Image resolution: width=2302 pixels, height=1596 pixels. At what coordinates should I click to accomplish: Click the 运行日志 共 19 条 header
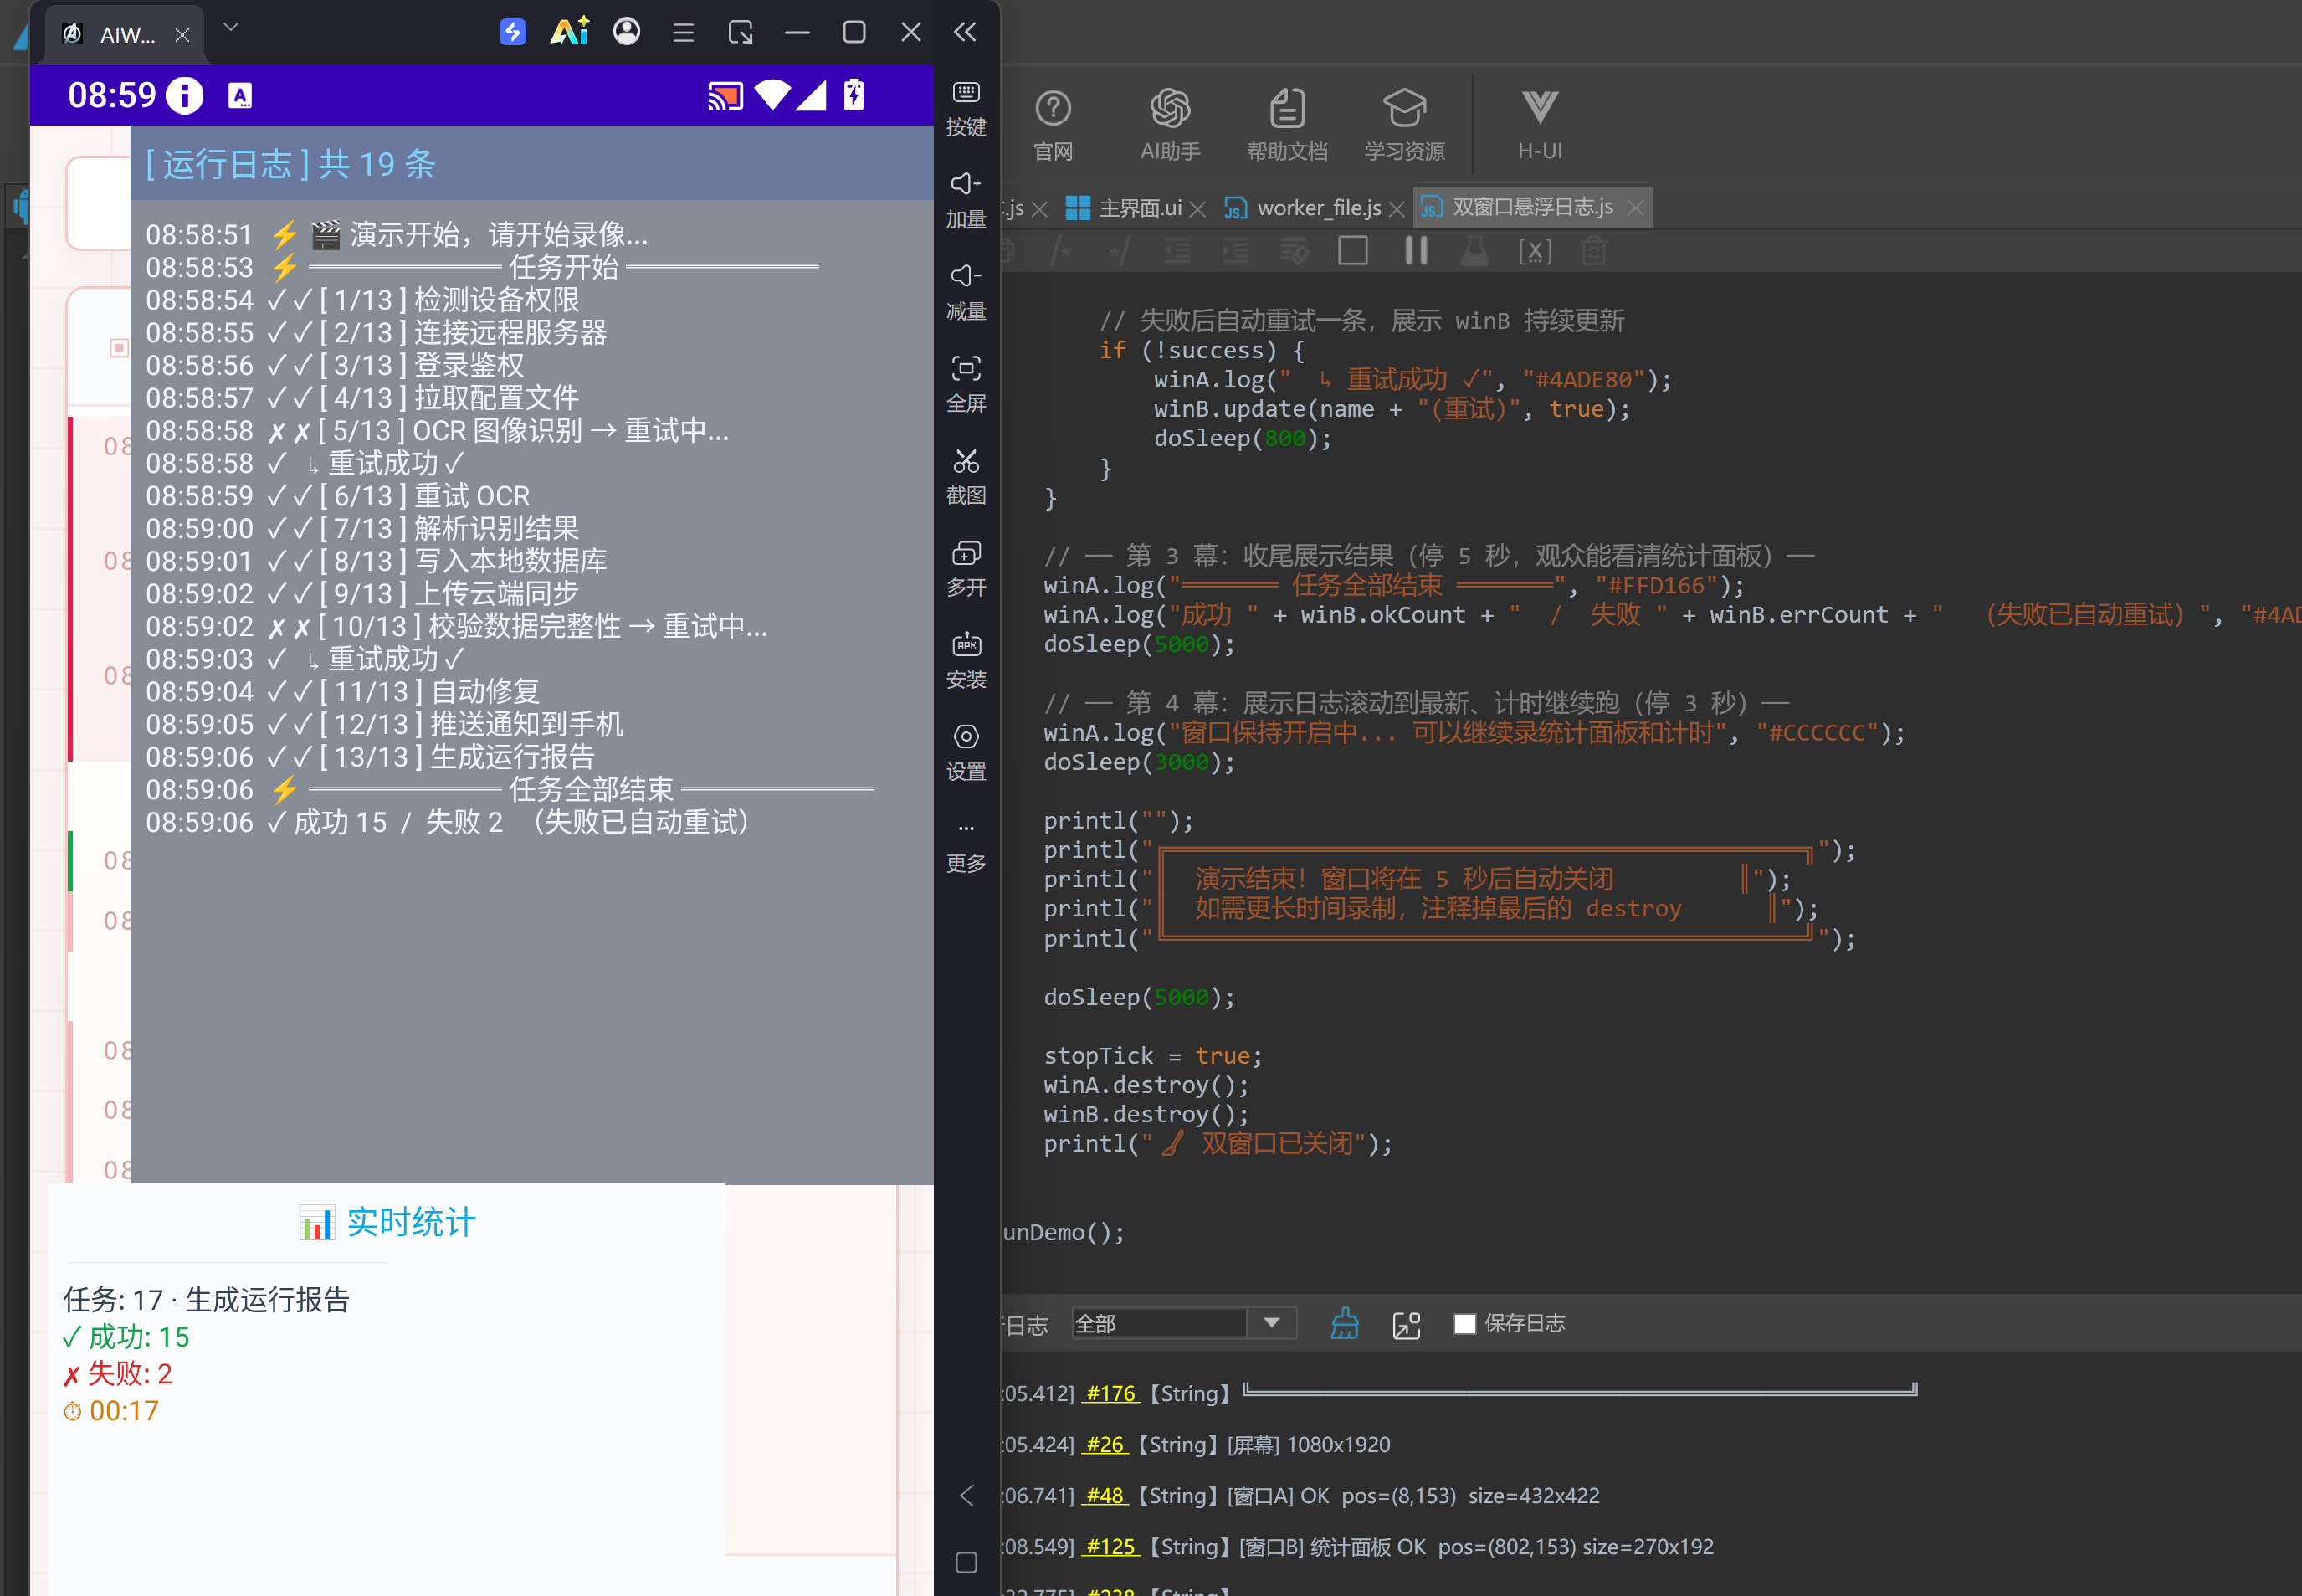[x=290, y=164]
